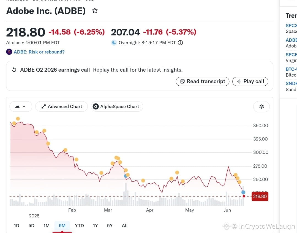Open the overnight price info icon

pyautogui.click(x=180, y=43)
